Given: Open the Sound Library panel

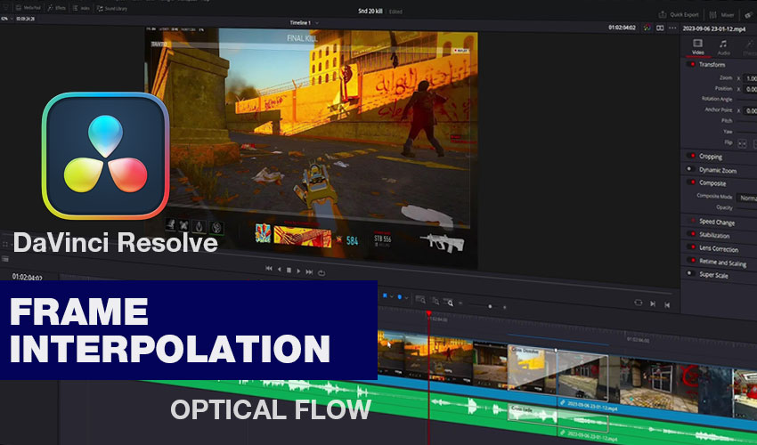Looking at the screenshot, I should pos(112,9).
